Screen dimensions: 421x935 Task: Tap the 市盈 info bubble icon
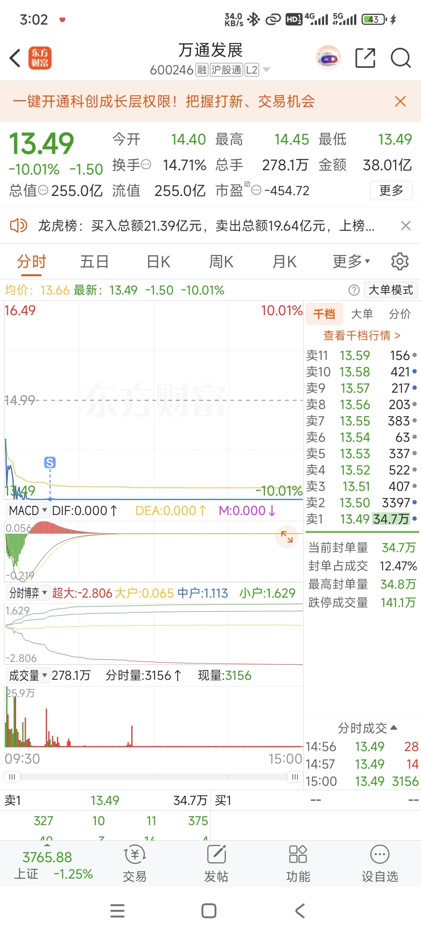pyautogui.click(x=256, y=190)
